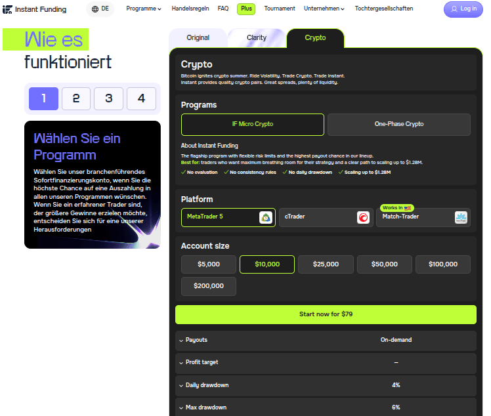Select the IF Micro Crypto program

pos(252,124)
